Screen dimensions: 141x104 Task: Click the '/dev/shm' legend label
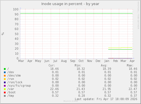point(14,75)
